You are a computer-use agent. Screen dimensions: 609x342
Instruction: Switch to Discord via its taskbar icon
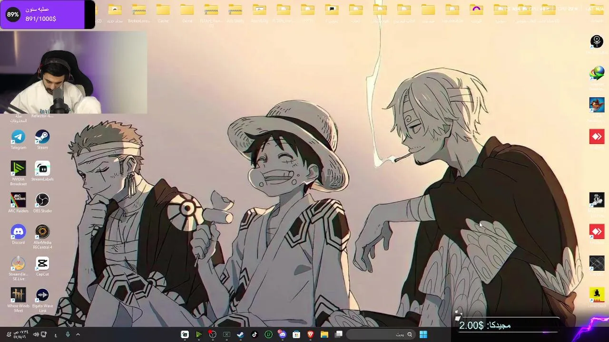(x=282, y=334)
